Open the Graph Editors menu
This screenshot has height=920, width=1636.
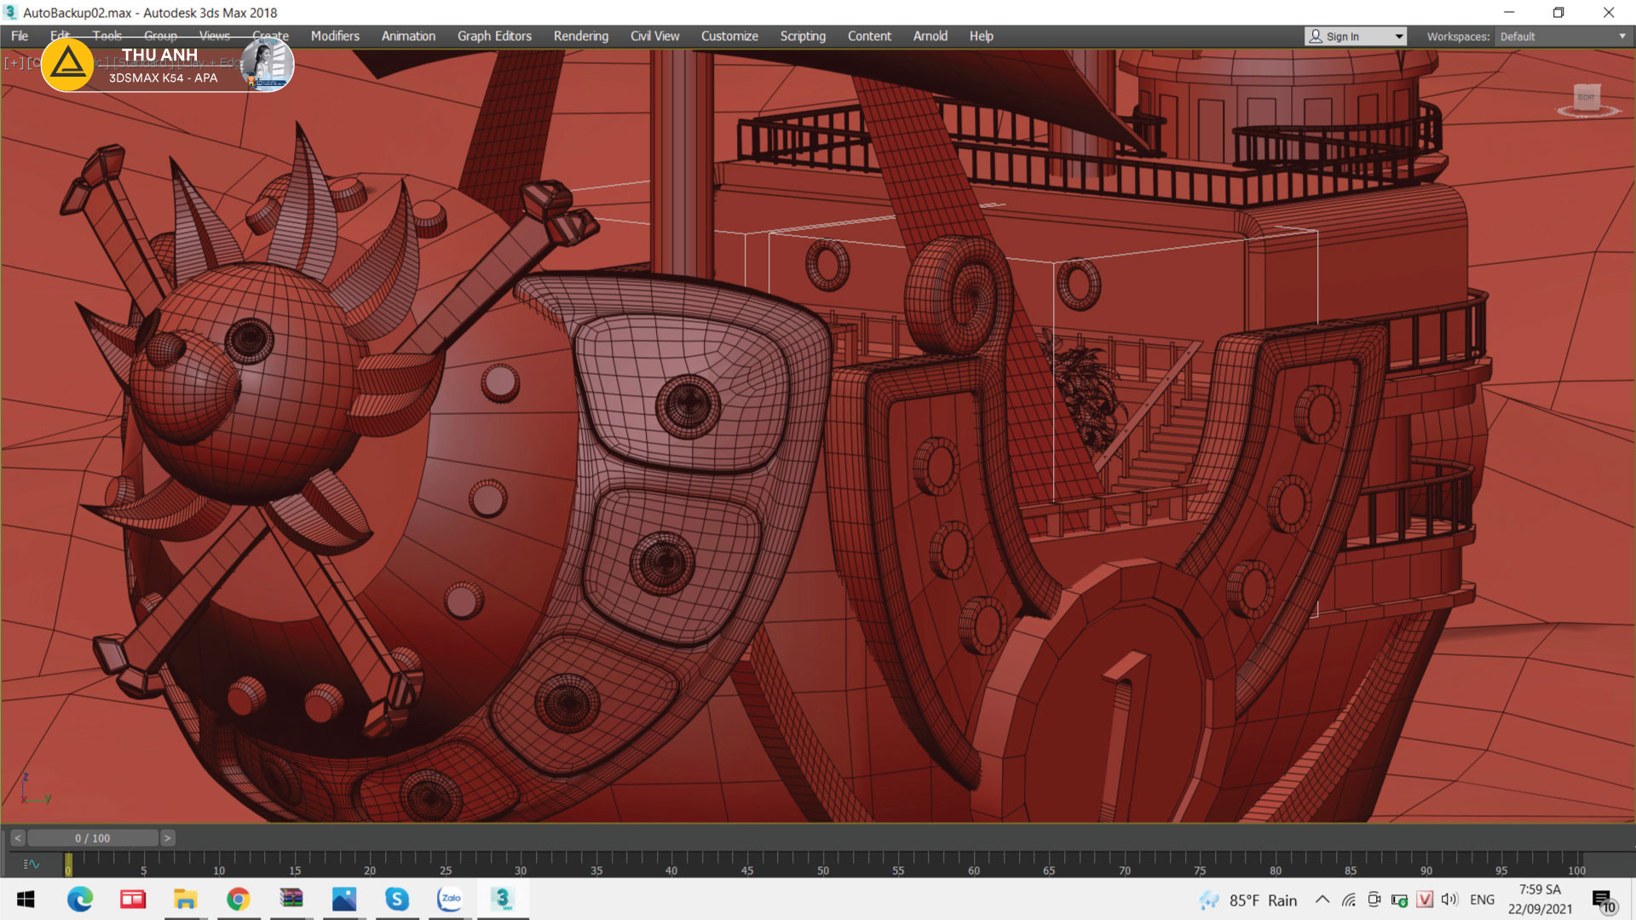point(494,36)
